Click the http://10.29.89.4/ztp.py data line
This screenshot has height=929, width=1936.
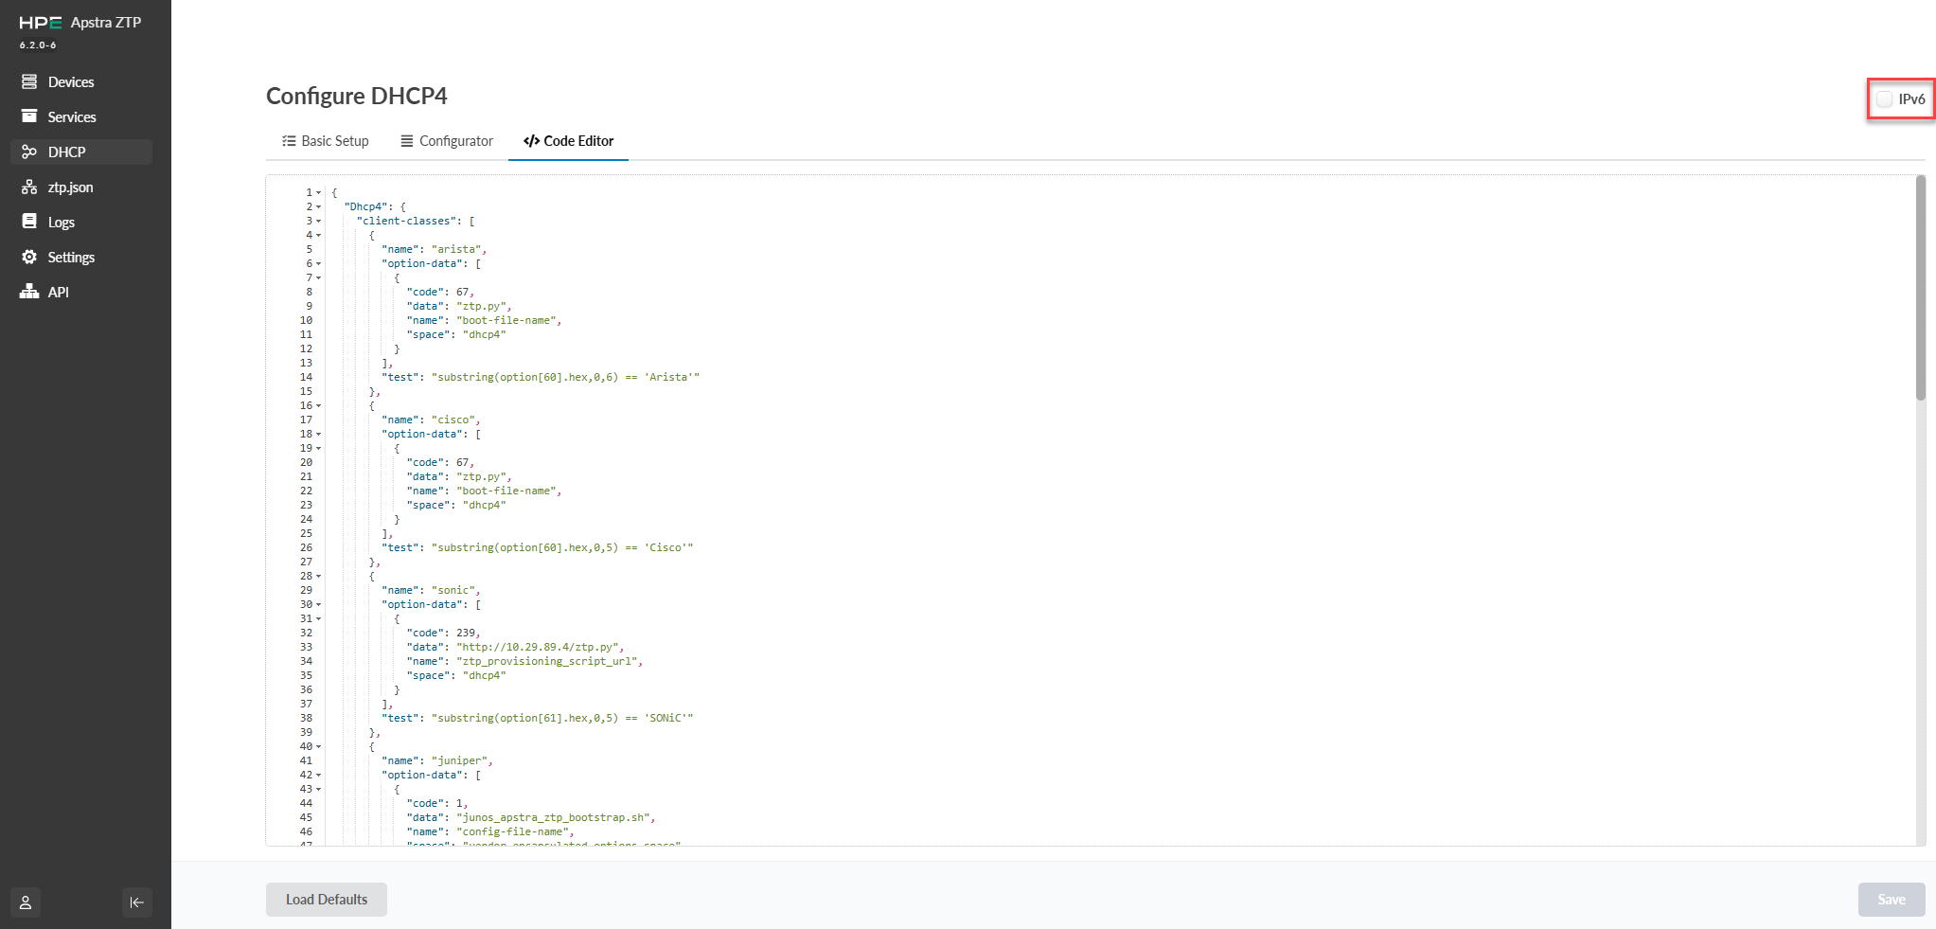516,647
